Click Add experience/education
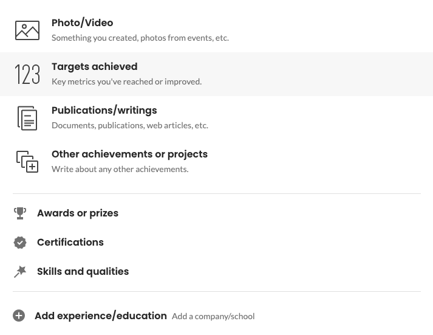Viewport: 433px width, 335px height. point(101,316)
